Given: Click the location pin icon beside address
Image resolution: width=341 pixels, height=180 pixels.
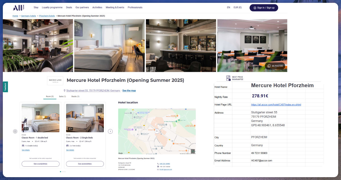Looking at the screenshot, I should pyautogui.click(x=65, y=91).
